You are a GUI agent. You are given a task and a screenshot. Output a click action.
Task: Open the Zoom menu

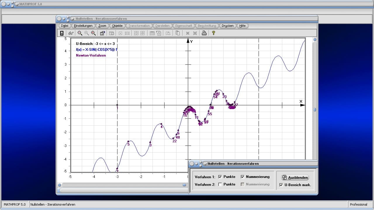[x=102, y=26]
